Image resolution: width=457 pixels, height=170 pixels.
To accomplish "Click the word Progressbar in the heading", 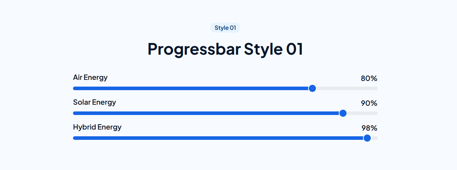I will click(x=194, y=49).
